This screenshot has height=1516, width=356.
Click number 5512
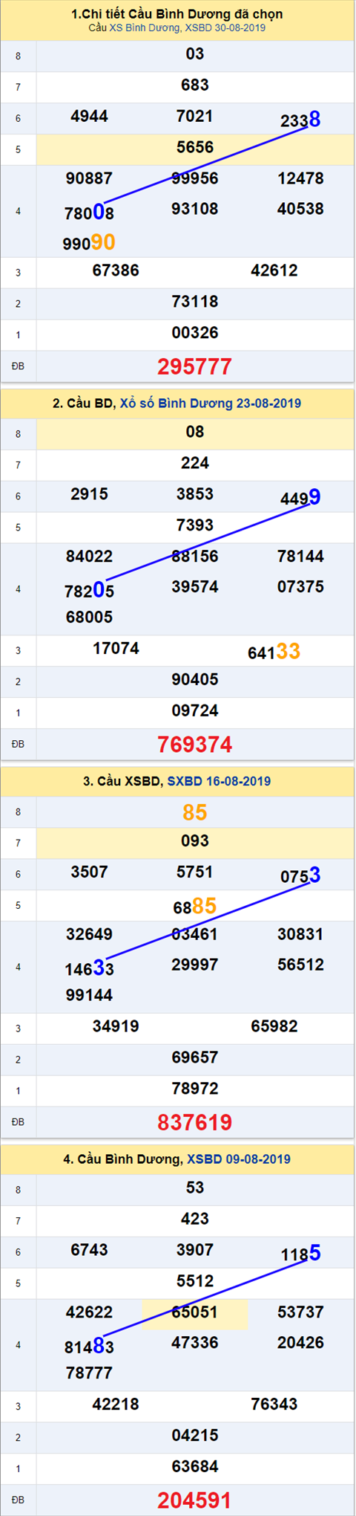(195, 1281)
